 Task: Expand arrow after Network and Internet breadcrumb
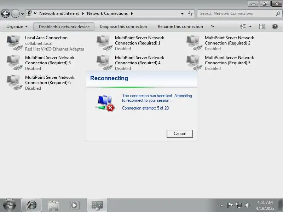[x=83, y=13]
